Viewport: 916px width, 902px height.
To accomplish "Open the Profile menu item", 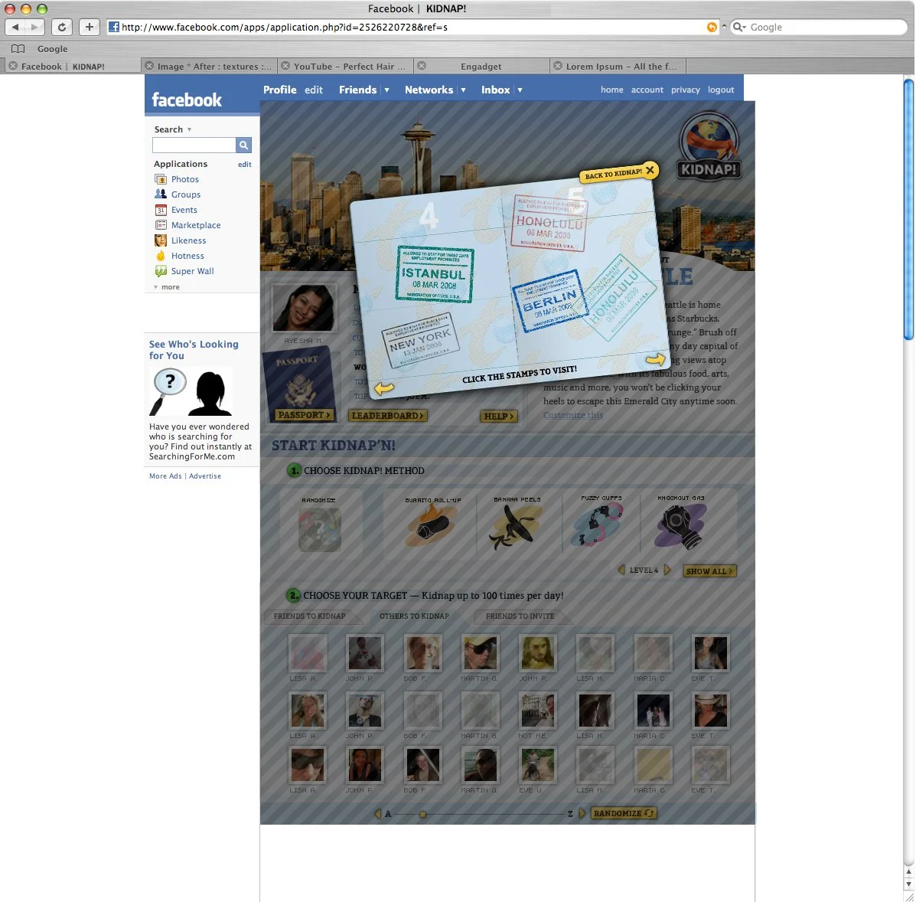I will [x=280, y=90].
